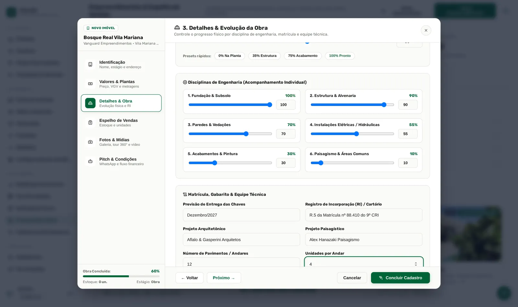Viewport: 518px width, 307px height.
Task: Click the NOVO IMÓVEL badge
Action: tap(101, 28)
